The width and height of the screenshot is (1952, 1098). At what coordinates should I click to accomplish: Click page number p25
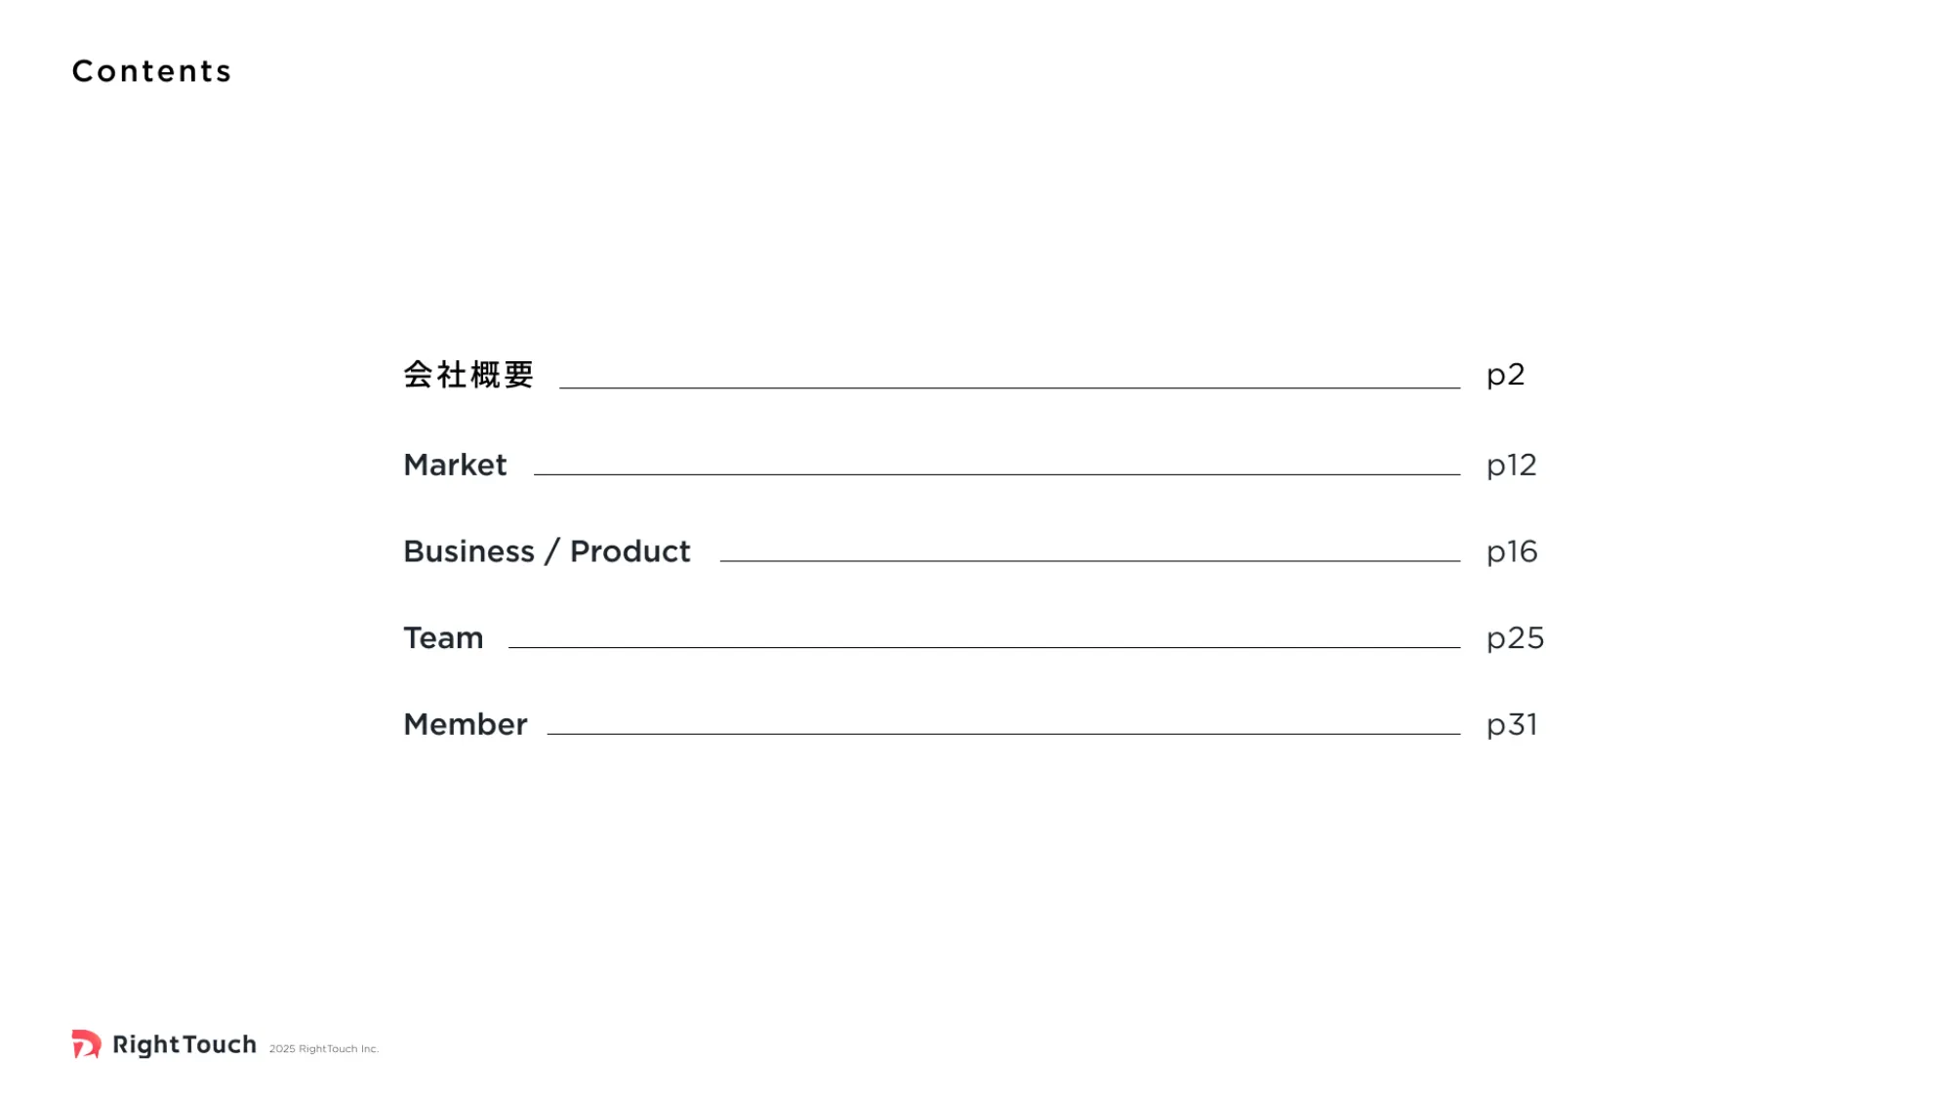click(1515, 639)
